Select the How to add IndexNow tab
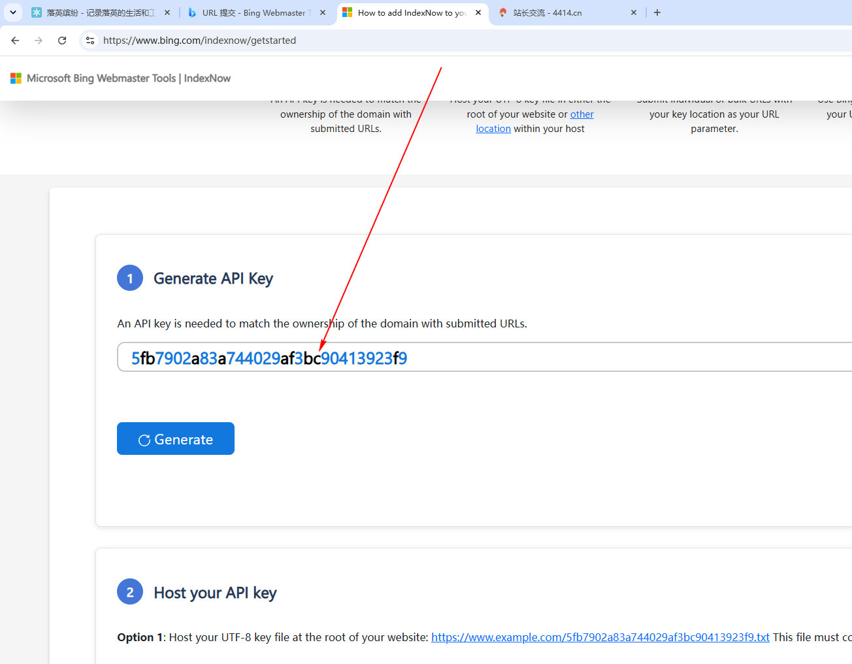852x664 pixels. (x=412, y=12)
